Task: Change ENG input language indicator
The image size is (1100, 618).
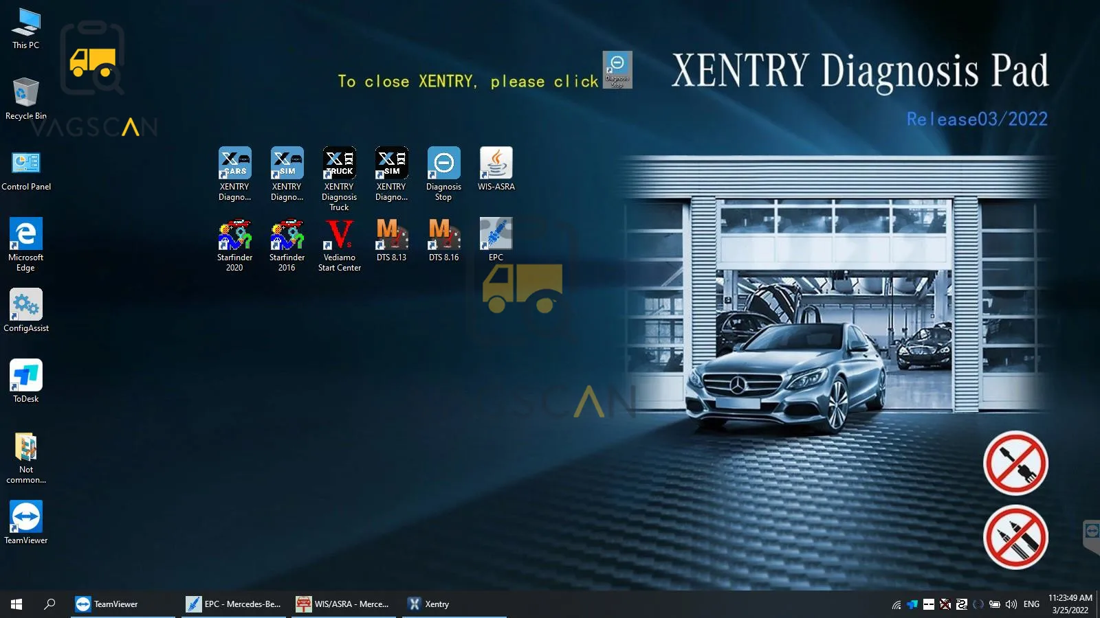Action: [x=1031, y=604]
